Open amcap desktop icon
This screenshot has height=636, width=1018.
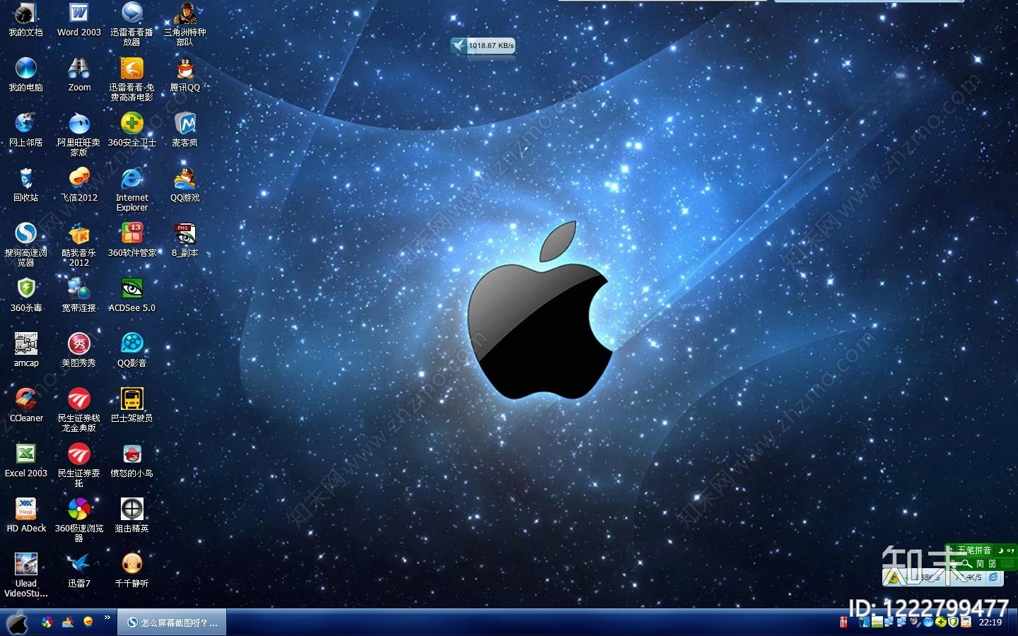(25, 351)
